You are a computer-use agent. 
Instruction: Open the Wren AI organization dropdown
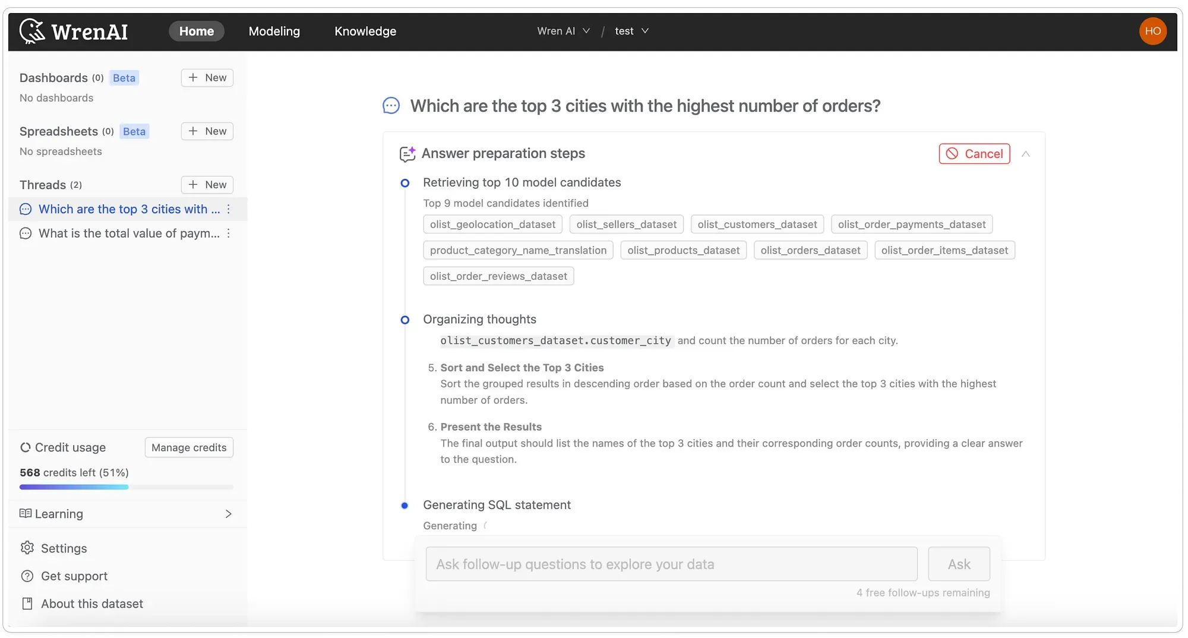[563, 31]
